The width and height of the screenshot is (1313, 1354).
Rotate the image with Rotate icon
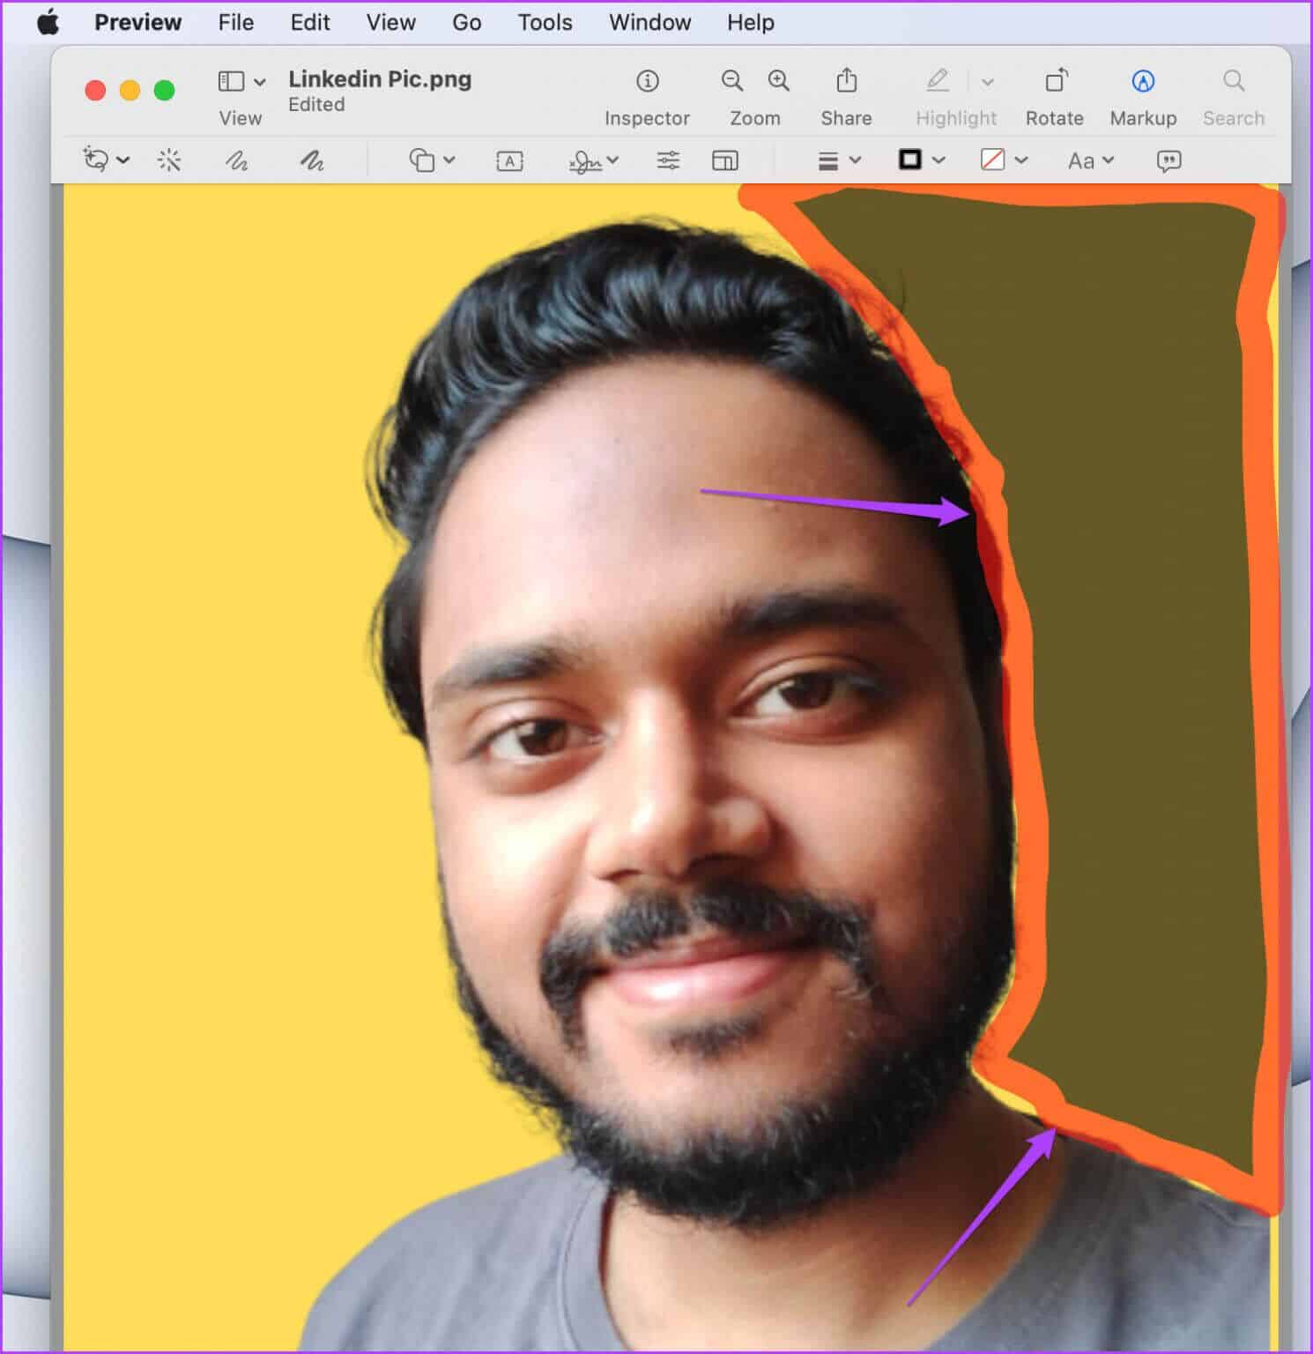tap(1056, 80)
